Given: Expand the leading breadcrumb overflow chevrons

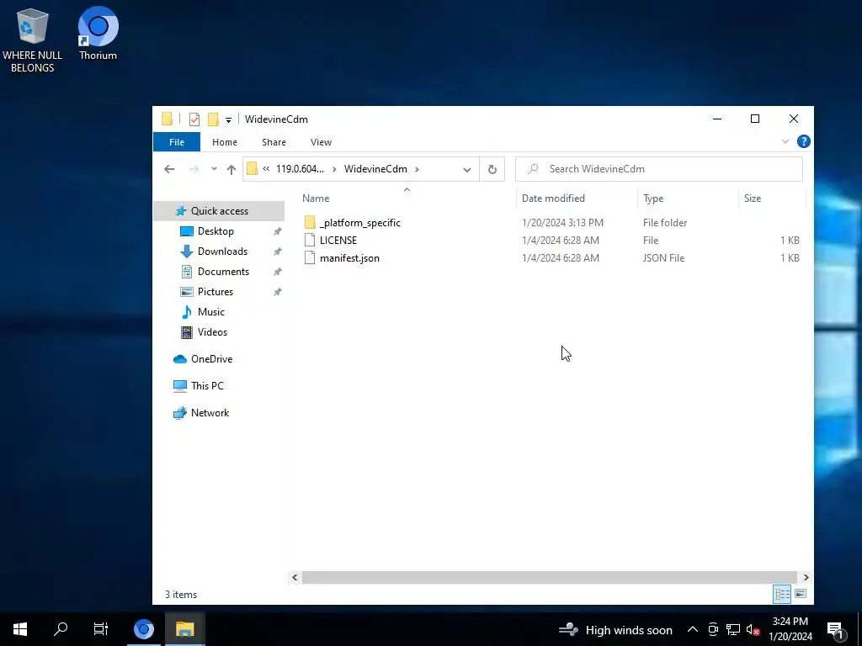Looking at the screenshot, I should [x=266, y=168].
